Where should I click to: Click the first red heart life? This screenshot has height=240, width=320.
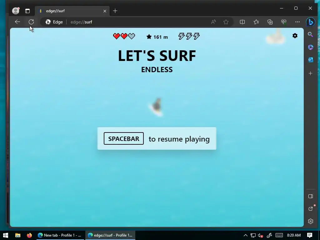[117, 36]
